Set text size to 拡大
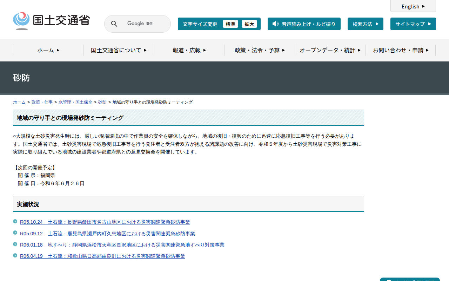Viewport: 449px width, 281px height. coord(249,24)
